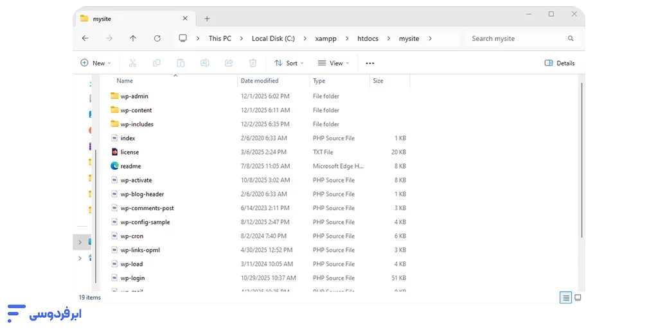Click the PC monitor icon in address bar
The height and width of the screenshot is (330, 658).
pyautogui.click(x=183, y=38)
